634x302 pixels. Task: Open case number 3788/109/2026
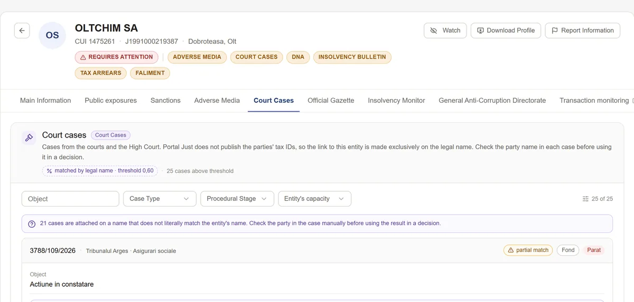point(53,250)
